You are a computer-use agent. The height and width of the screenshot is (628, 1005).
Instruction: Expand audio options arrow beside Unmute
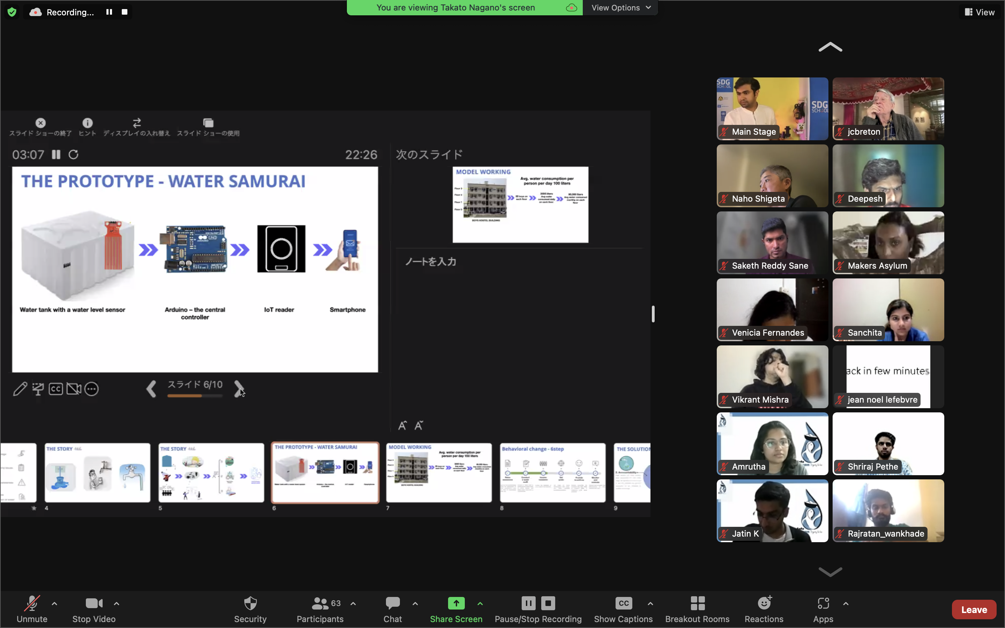pos(54,604)
